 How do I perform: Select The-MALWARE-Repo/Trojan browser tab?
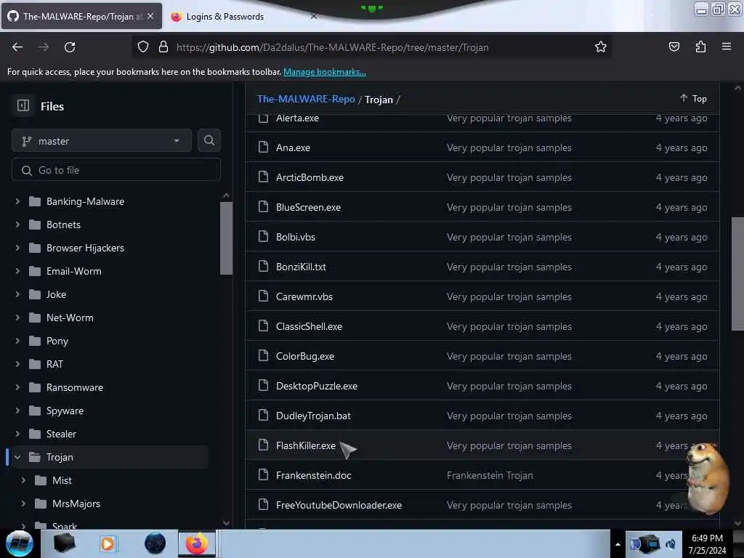pos(81,16)
